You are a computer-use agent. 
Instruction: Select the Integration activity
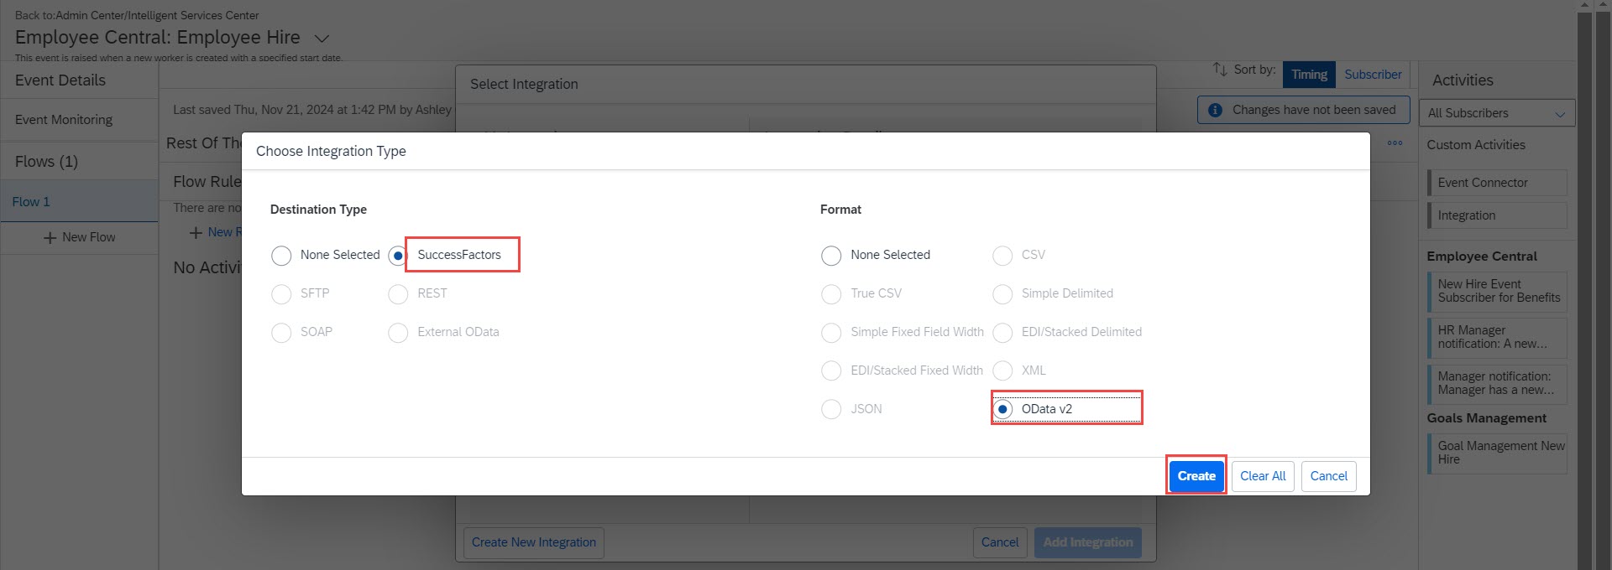[x=1497, y=215]
